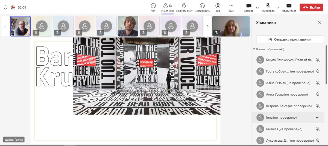Click the privacy shield icon
This screenshot has height=146, width=328.
(x=5, y=7)
